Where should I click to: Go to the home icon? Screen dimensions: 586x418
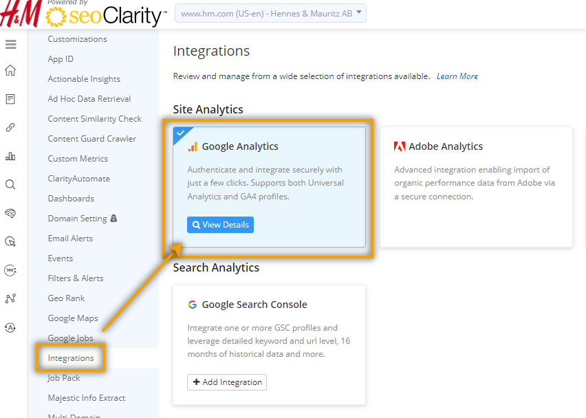pyautogui.click(x=10, y=71)
